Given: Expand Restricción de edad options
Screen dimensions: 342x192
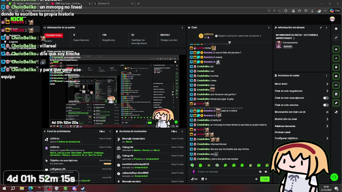Looking at the screenshot, I should click(x=327, y=119).
